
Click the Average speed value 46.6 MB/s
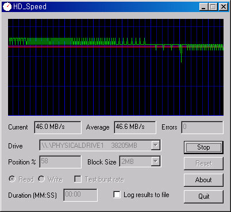[x=135, y=127]
